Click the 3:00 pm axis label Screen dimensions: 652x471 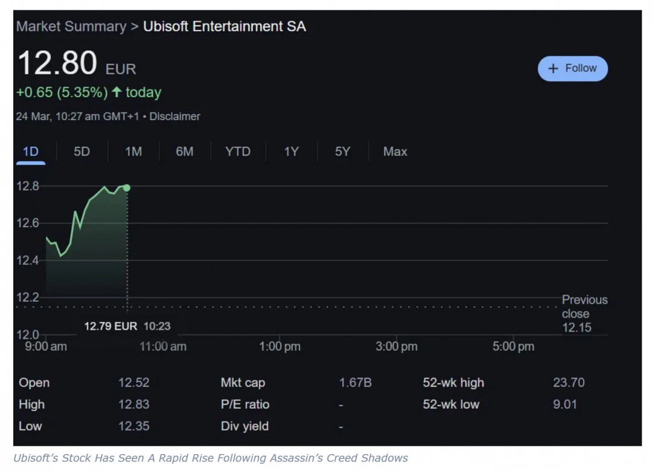[x=397, y=346]
